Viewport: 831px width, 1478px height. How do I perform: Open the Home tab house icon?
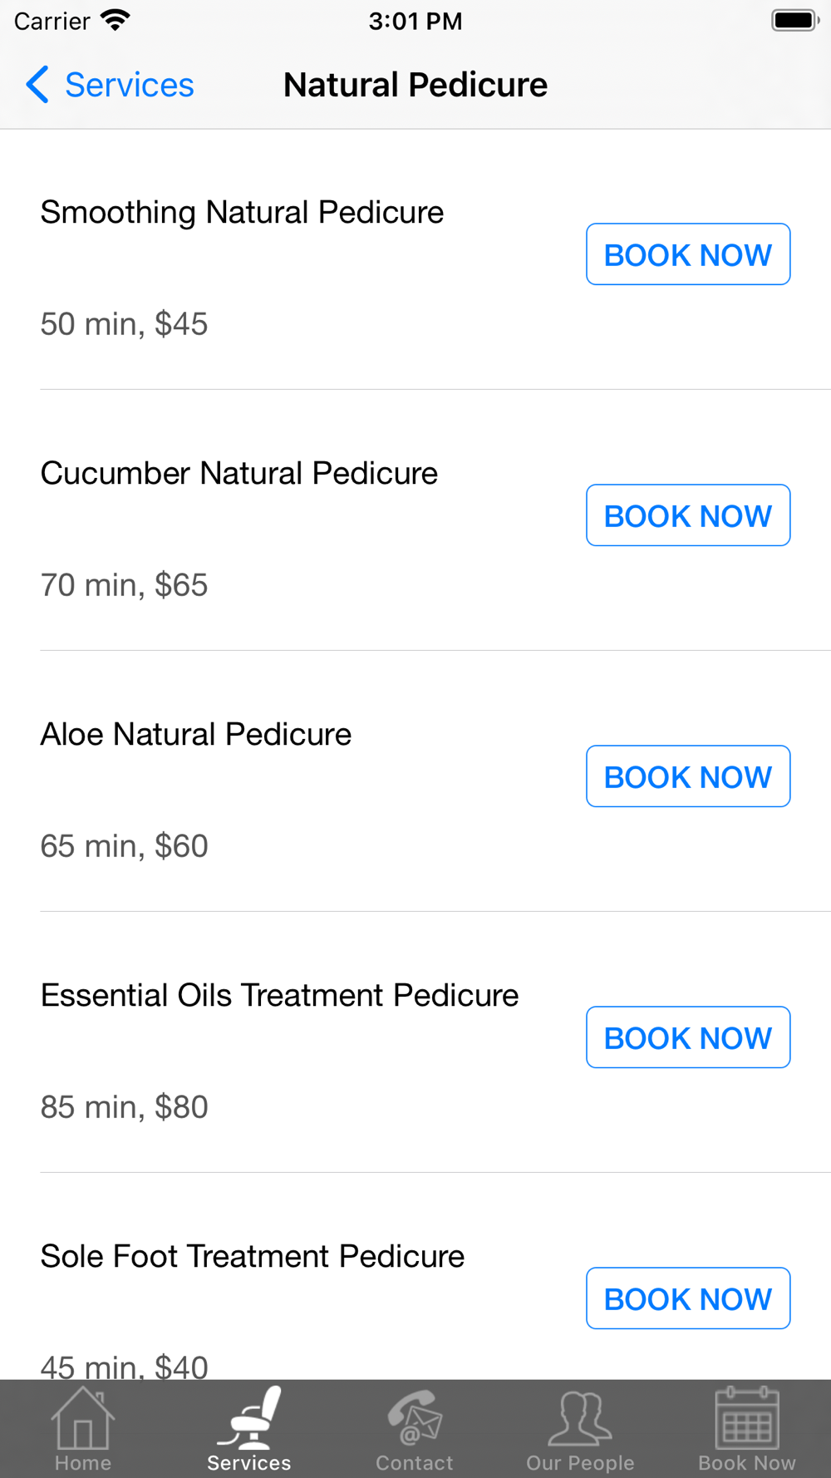(x=82, y=1418)
